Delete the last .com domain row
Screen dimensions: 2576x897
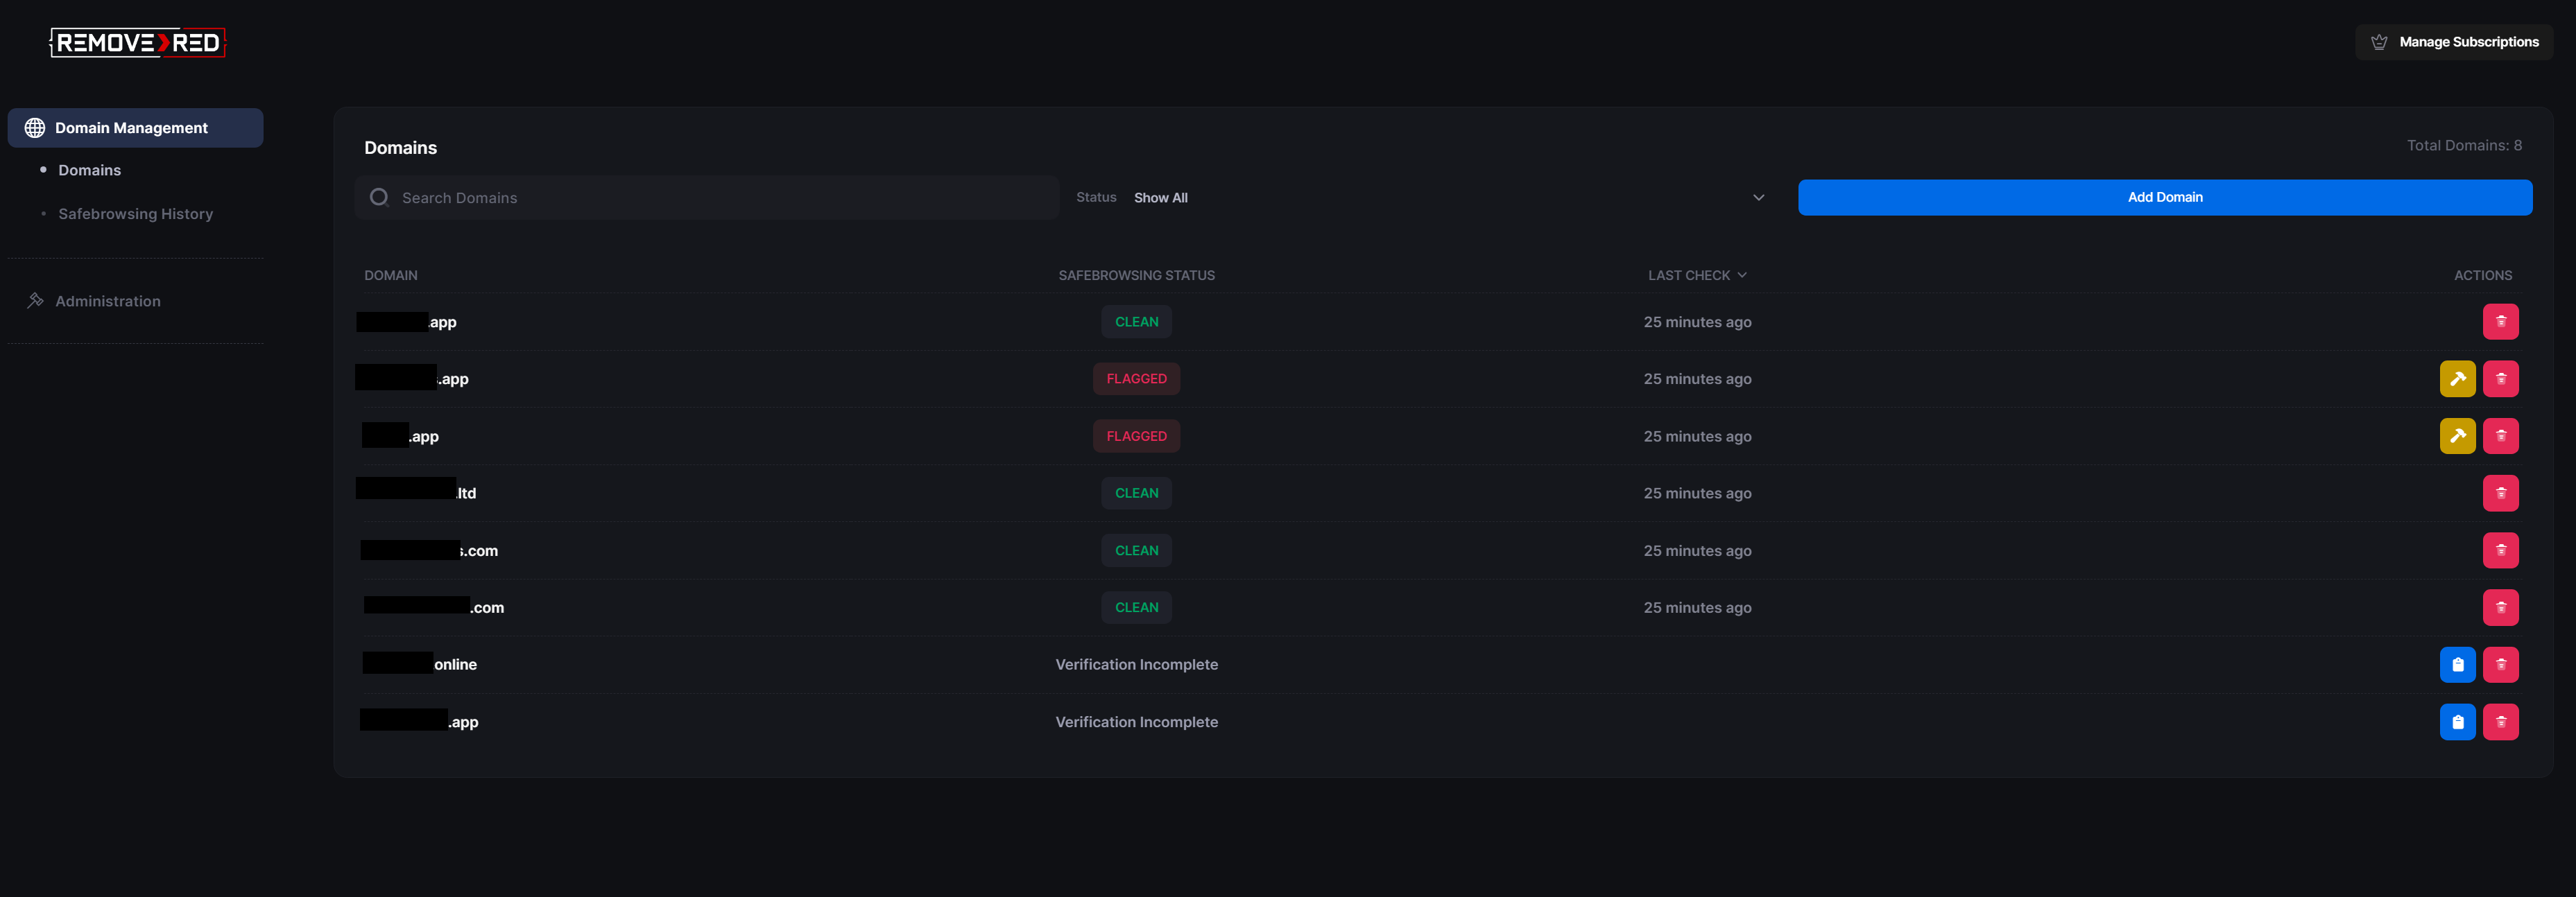click(2500, 607)
